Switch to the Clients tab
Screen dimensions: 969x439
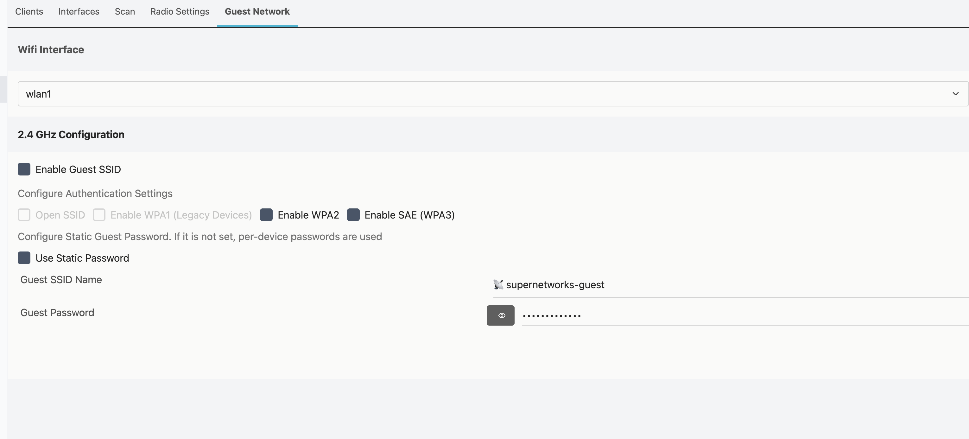(29, 12)
